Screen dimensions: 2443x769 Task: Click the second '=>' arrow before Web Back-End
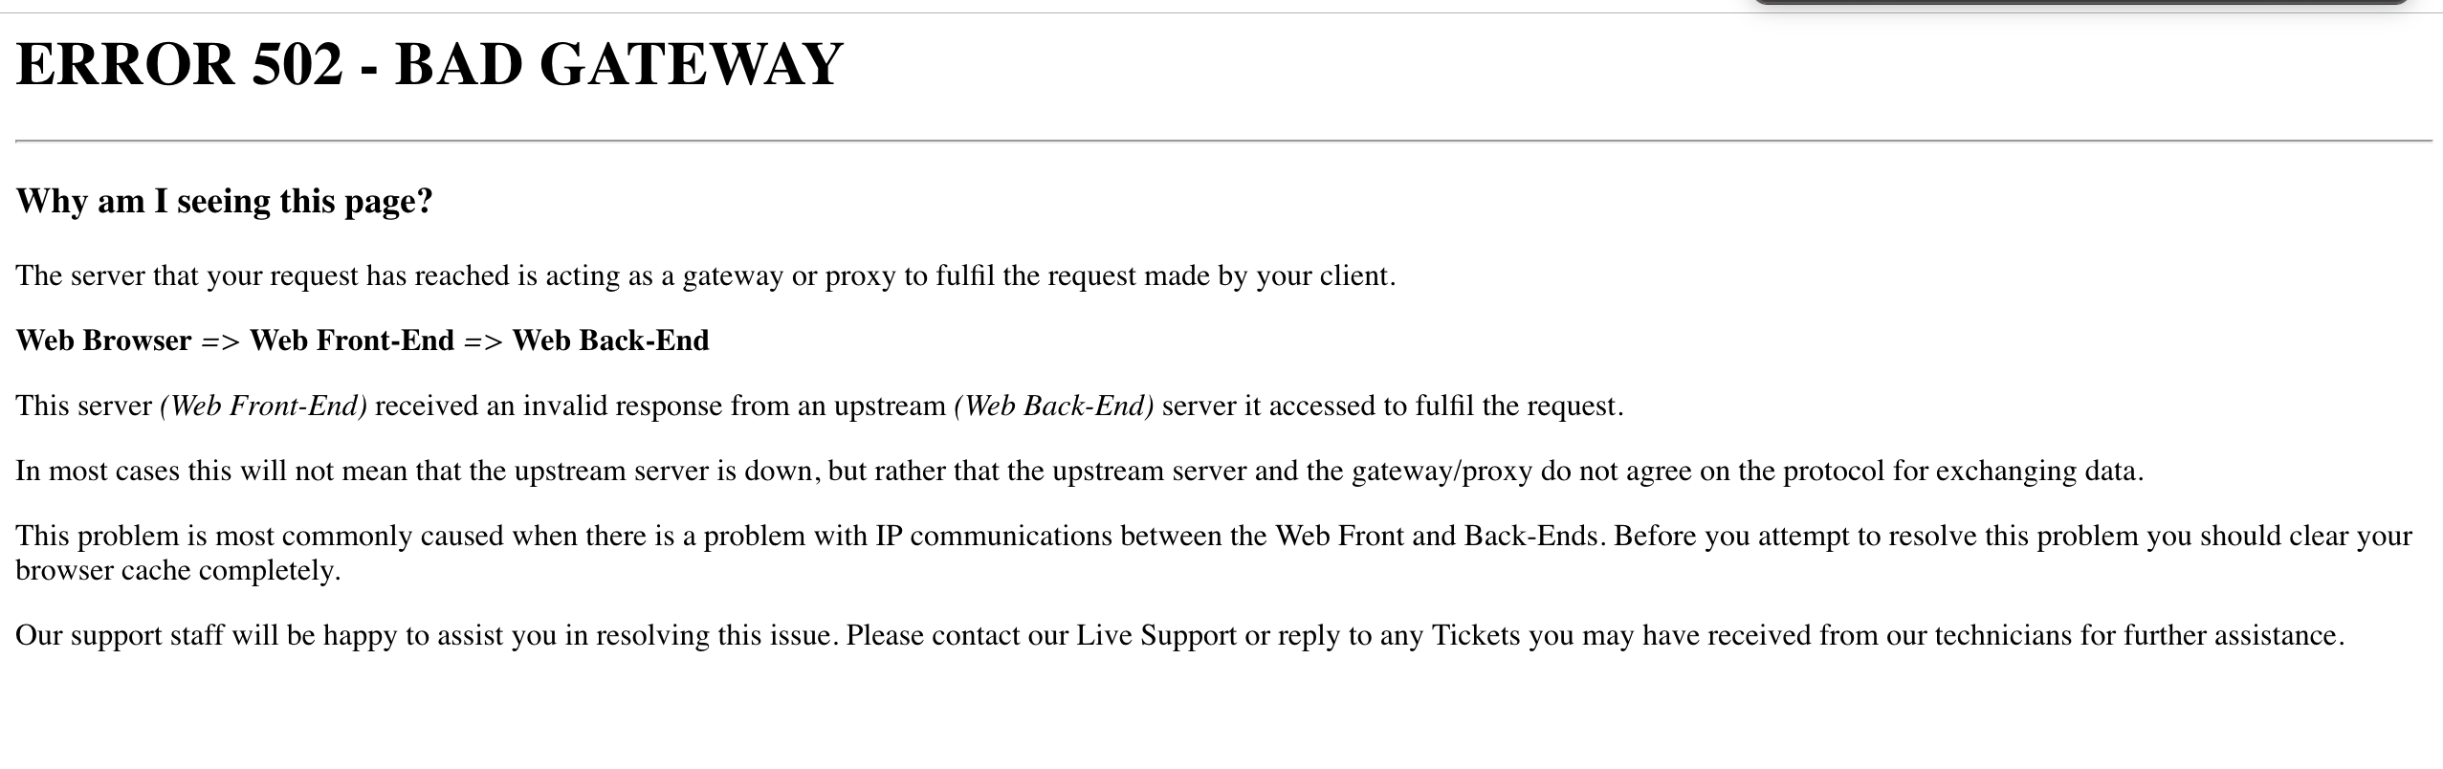[484, 341]
